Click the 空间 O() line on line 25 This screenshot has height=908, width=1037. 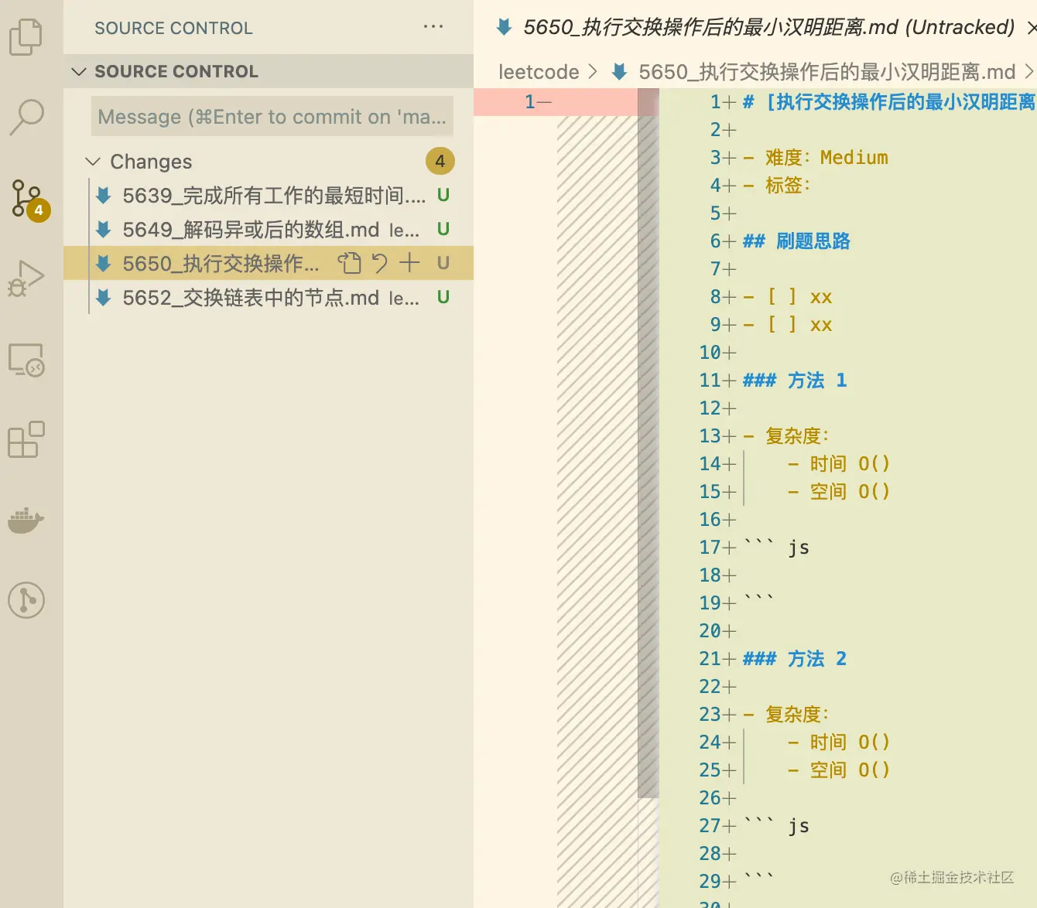(839, 770)
